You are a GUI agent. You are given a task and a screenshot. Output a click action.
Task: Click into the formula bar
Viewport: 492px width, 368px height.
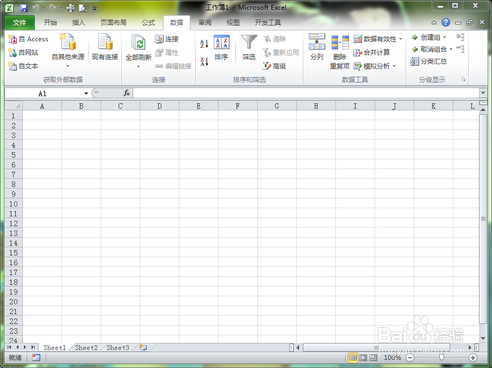(x=306, y=93)
